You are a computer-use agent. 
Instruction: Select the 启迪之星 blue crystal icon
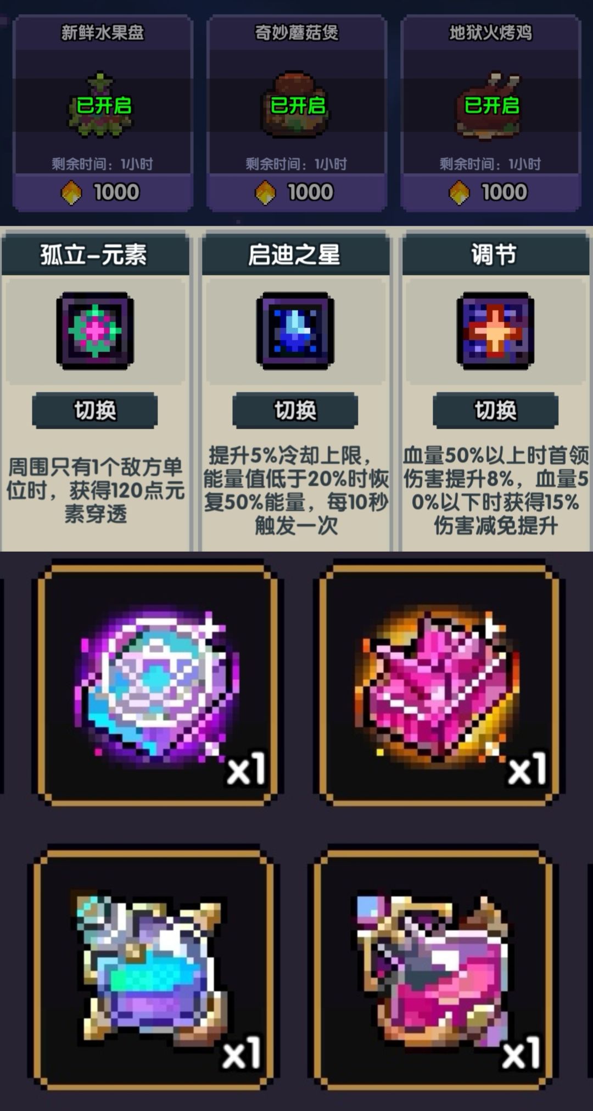click(x=295, y=330)
